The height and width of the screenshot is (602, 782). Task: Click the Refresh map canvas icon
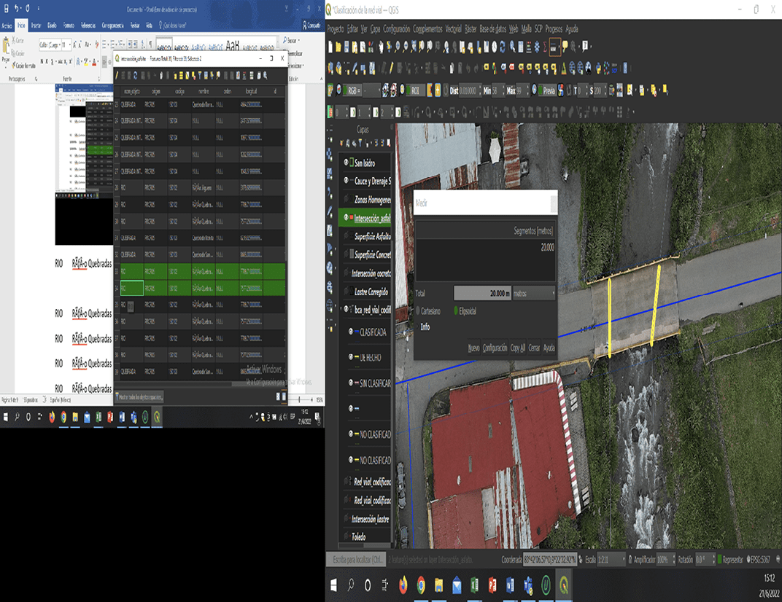(x=501, y=47)
